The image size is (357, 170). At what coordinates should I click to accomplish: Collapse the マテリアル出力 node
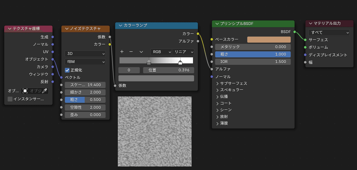point(310,24)
